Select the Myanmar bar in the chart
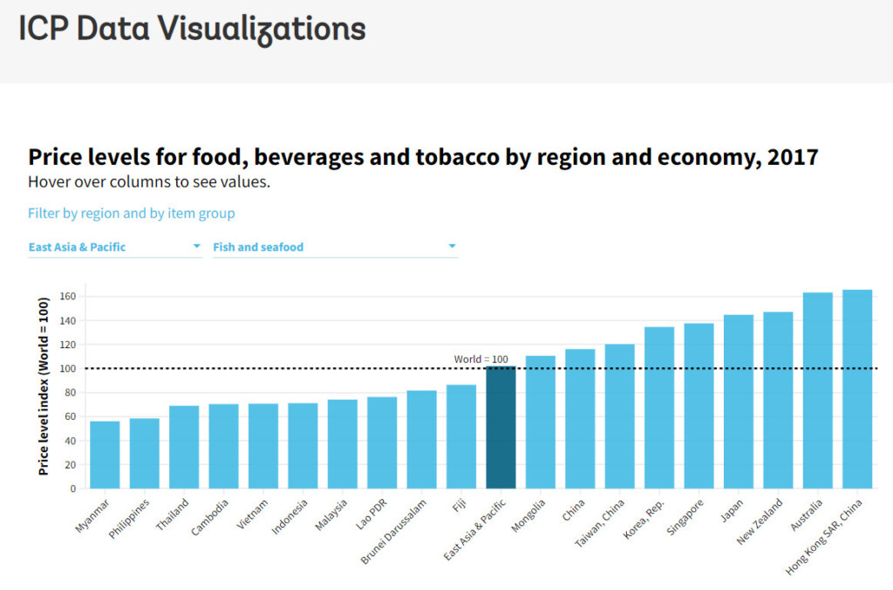 pyautogui.click(x=105, y=455)
